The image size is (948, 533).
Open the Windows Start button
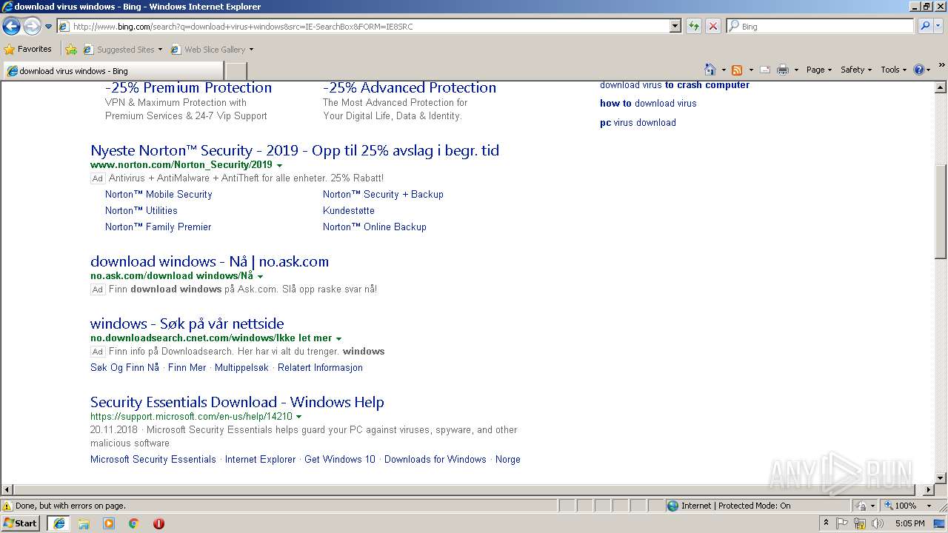point(21,523)
